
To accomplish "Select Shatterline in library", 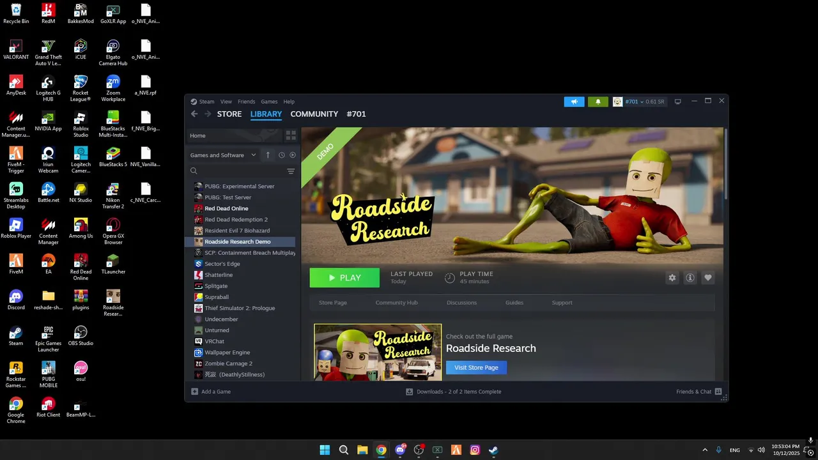I will tap(219, 275).
